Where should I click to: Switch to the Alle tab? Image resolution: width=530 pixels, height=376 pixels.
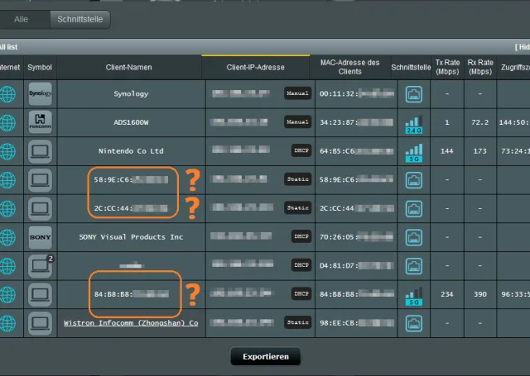[22, 19]
